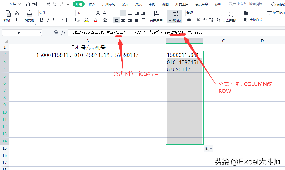Toggle Wrap Text (自动换行)
Viewport: 285px width, 170px height.
pos(175,16)
